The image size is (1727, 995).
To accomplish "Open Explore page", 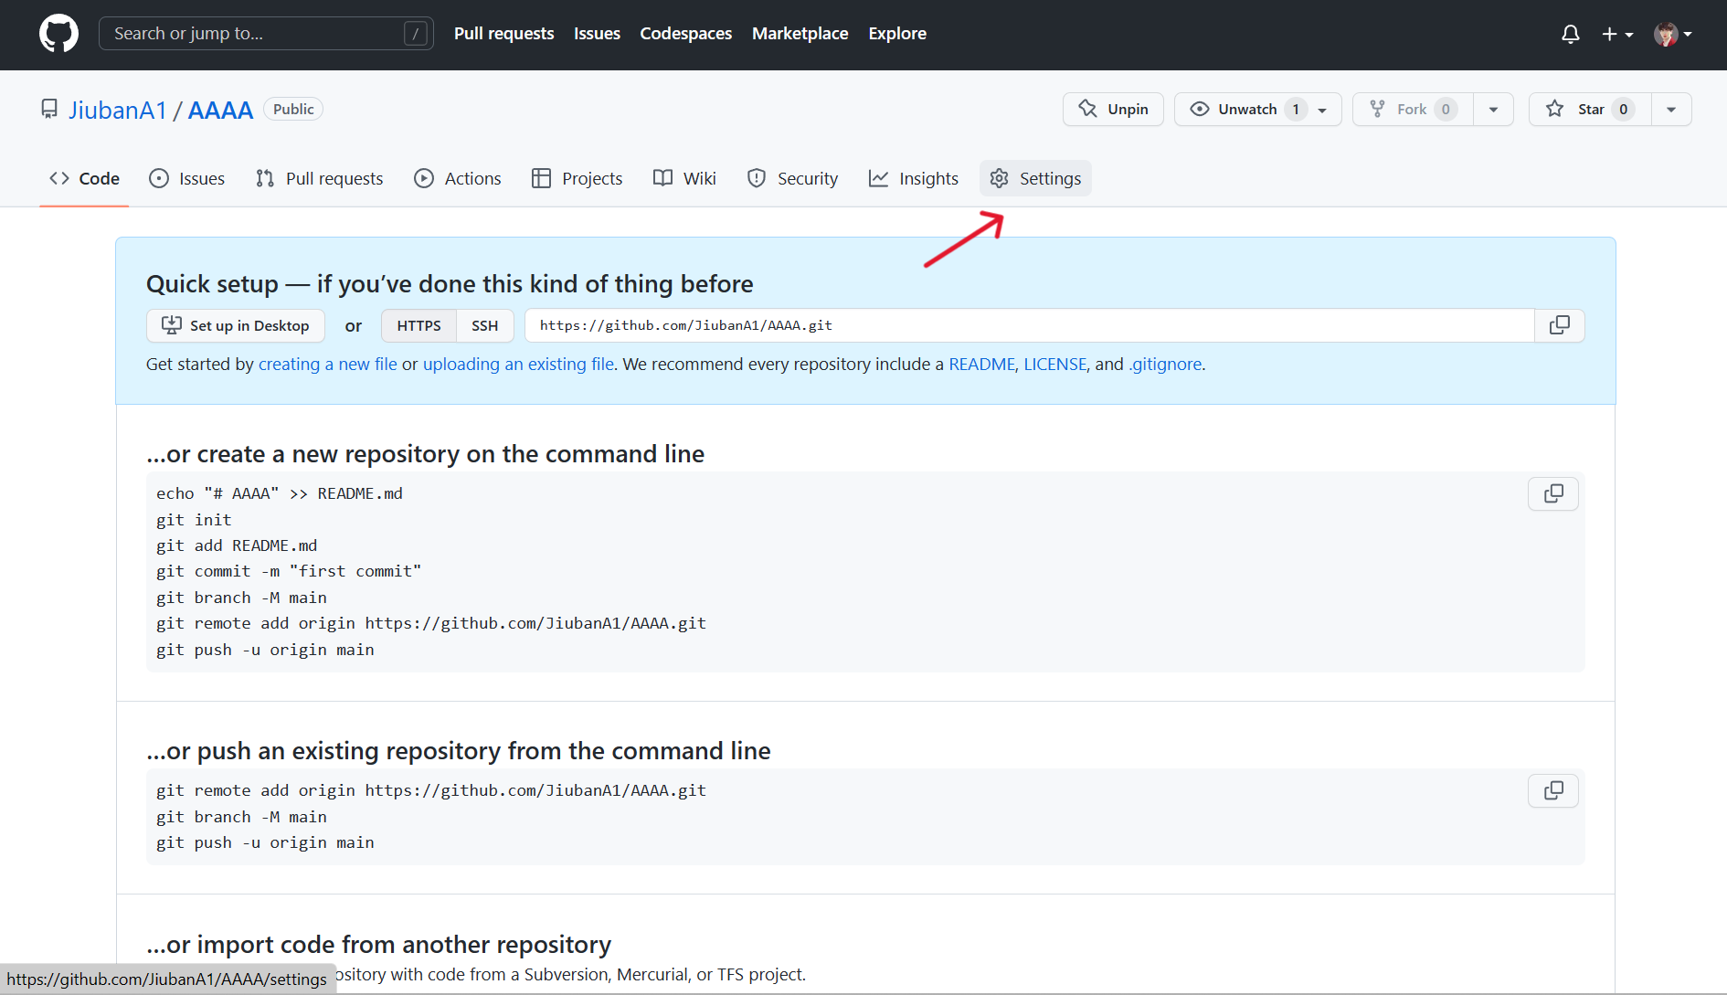I will tap(896, 34).
